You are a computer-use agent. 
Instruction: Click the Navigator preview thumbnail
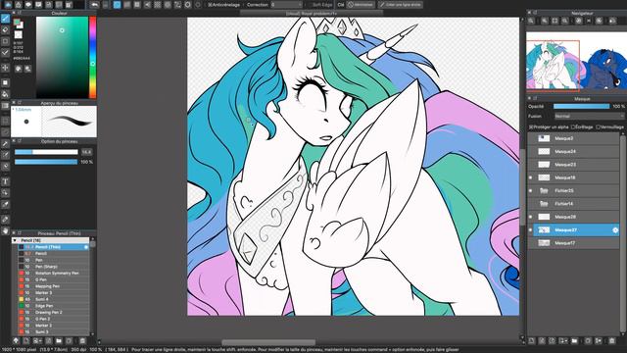576,61
